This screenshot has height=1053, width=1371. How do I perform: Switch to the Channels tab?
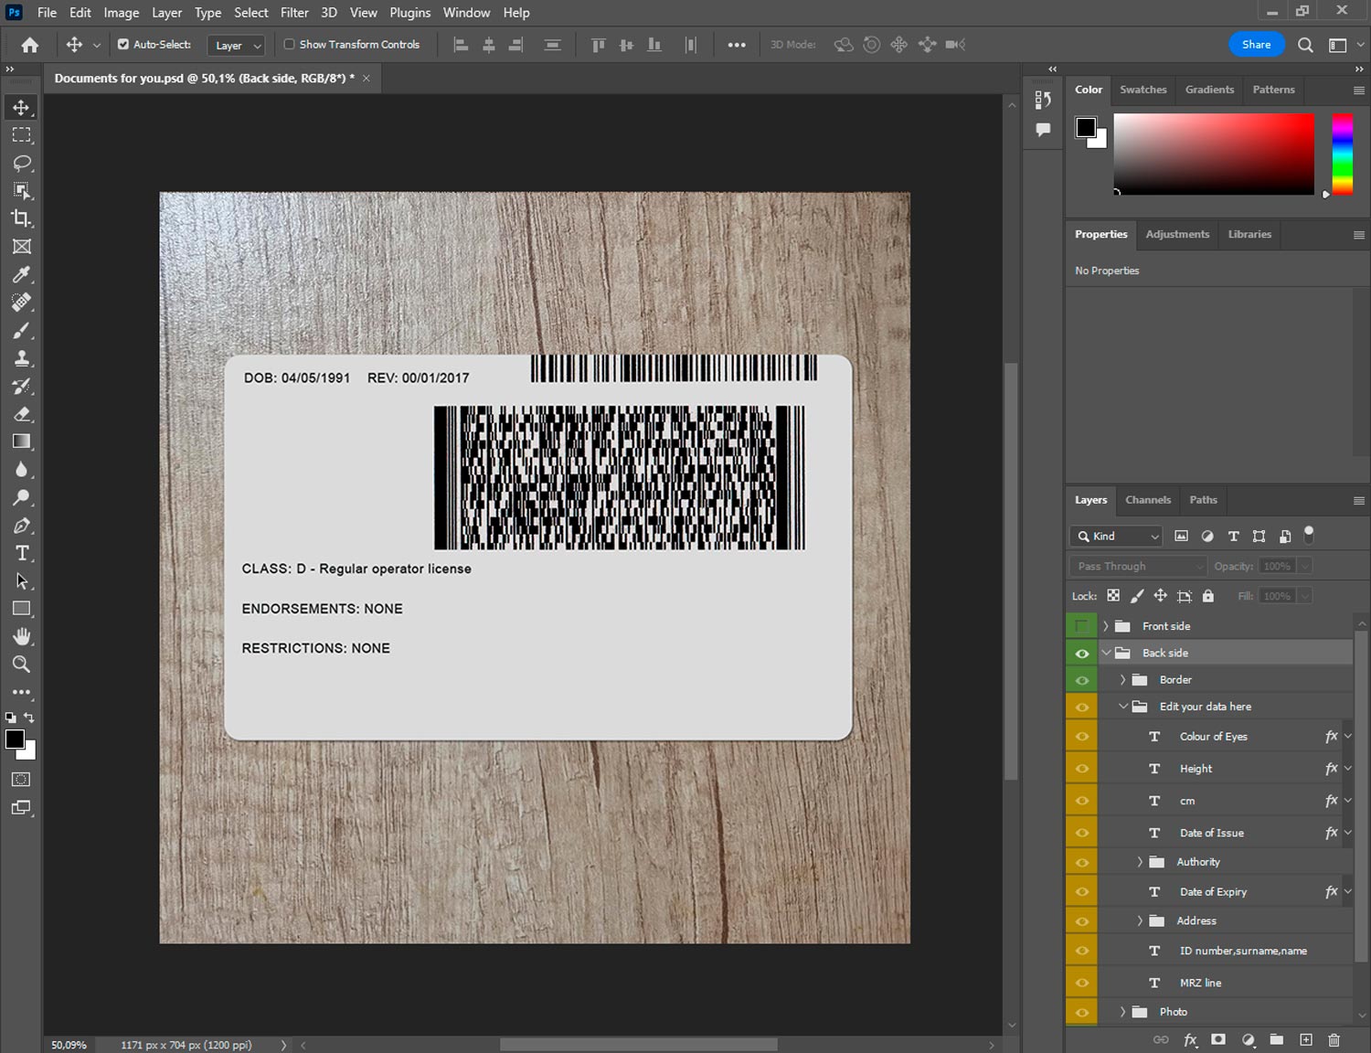click(x=1147, y=500)
